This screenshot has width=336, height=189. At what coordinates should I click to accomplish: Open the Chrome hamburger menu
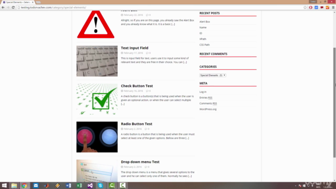(333, 7)
